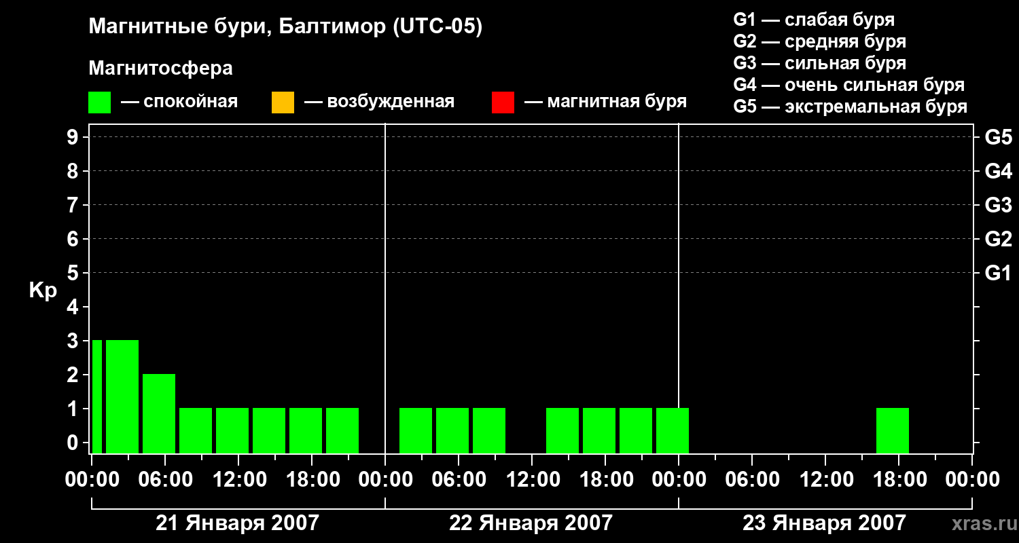Select the "G2 — средняя буря" line
This screenshot has height=543, width=1019.
coord(820,41)
